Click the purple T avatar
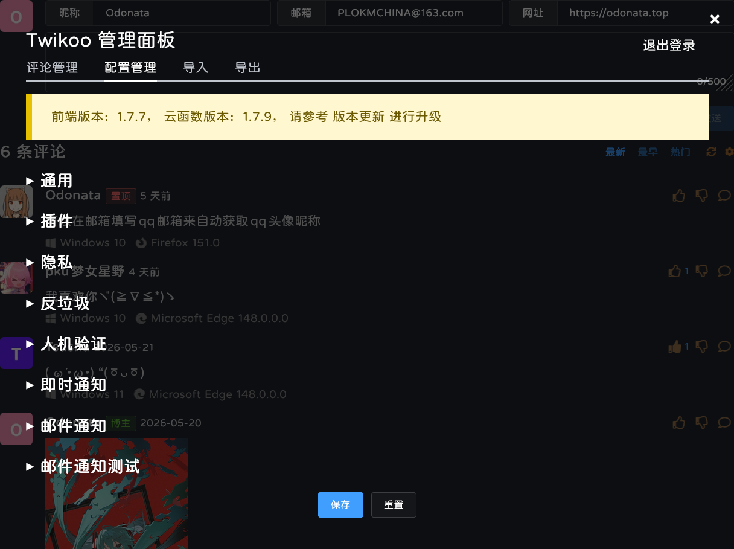 (x=16, y=353)
